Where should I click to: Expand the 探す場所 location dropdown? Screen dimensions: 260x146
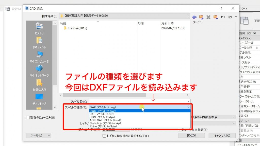(x=188, y=16)
